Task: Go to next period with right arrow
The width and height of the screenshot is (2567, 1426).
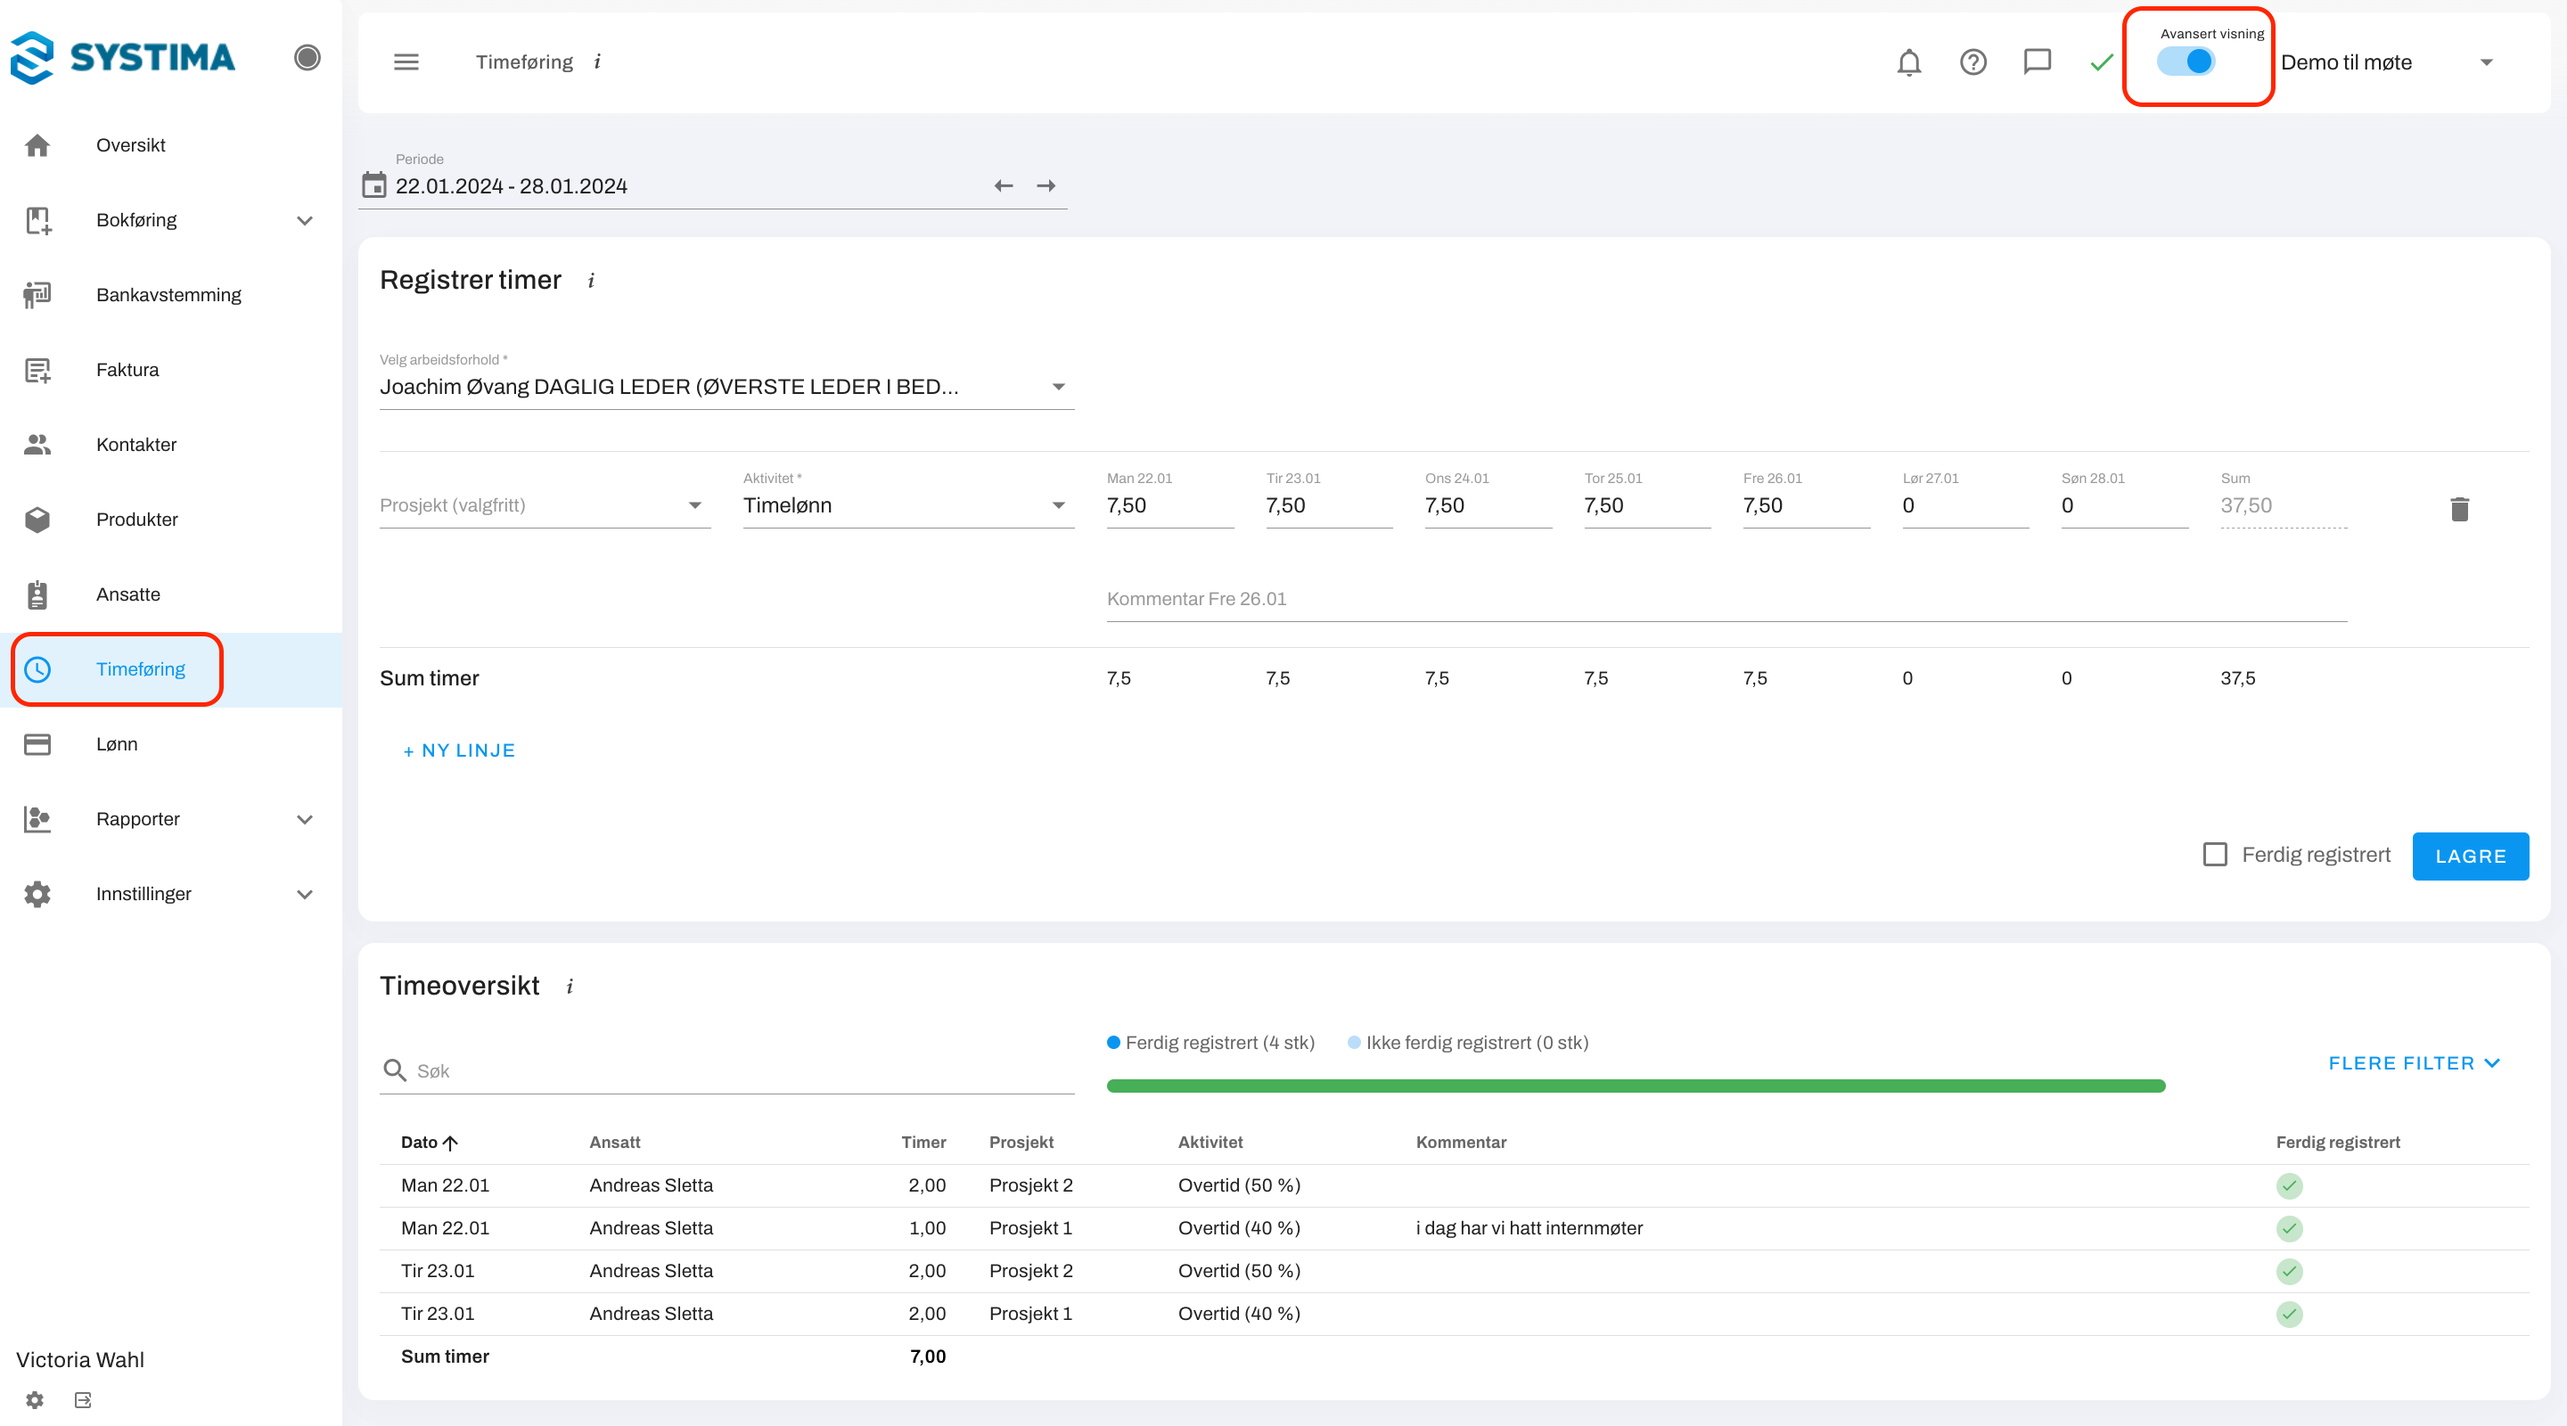Action: [x=1046, y=186]
